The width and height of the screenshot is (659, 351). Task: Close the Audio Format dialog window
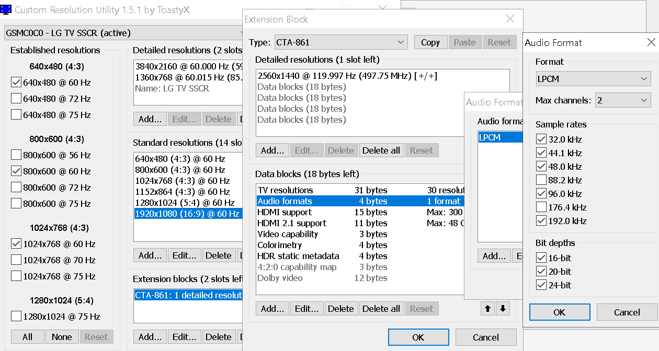click(651, 42)
